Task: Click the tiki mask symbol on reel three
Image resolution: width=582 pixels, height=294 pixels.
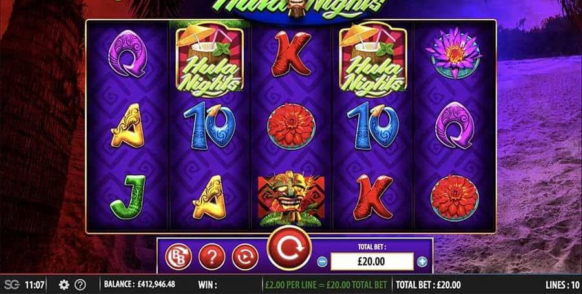Action: pos(291,199)
